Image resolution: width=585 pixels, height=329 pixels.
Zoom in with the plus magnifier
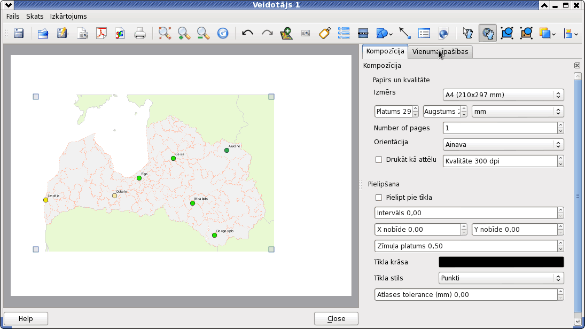click(x=184, y=34)
